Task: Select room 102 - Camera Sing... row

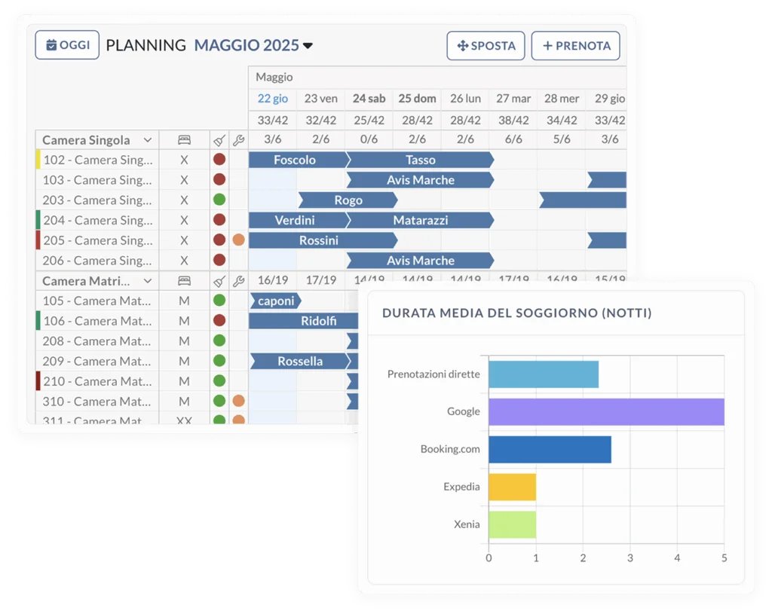Action: [97, 160]
